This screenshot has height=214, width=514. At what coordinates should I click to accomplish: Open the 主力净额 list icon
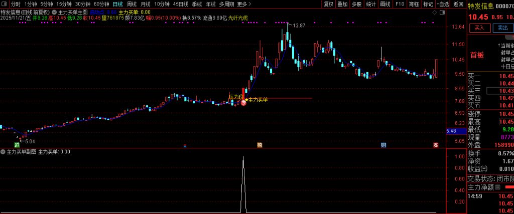(497, 187)
